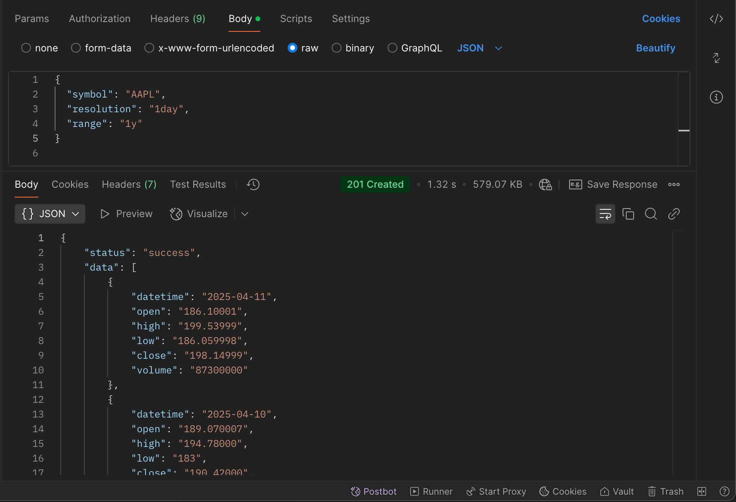
Task: Open the Scripts tab
Action: (296, 19)
